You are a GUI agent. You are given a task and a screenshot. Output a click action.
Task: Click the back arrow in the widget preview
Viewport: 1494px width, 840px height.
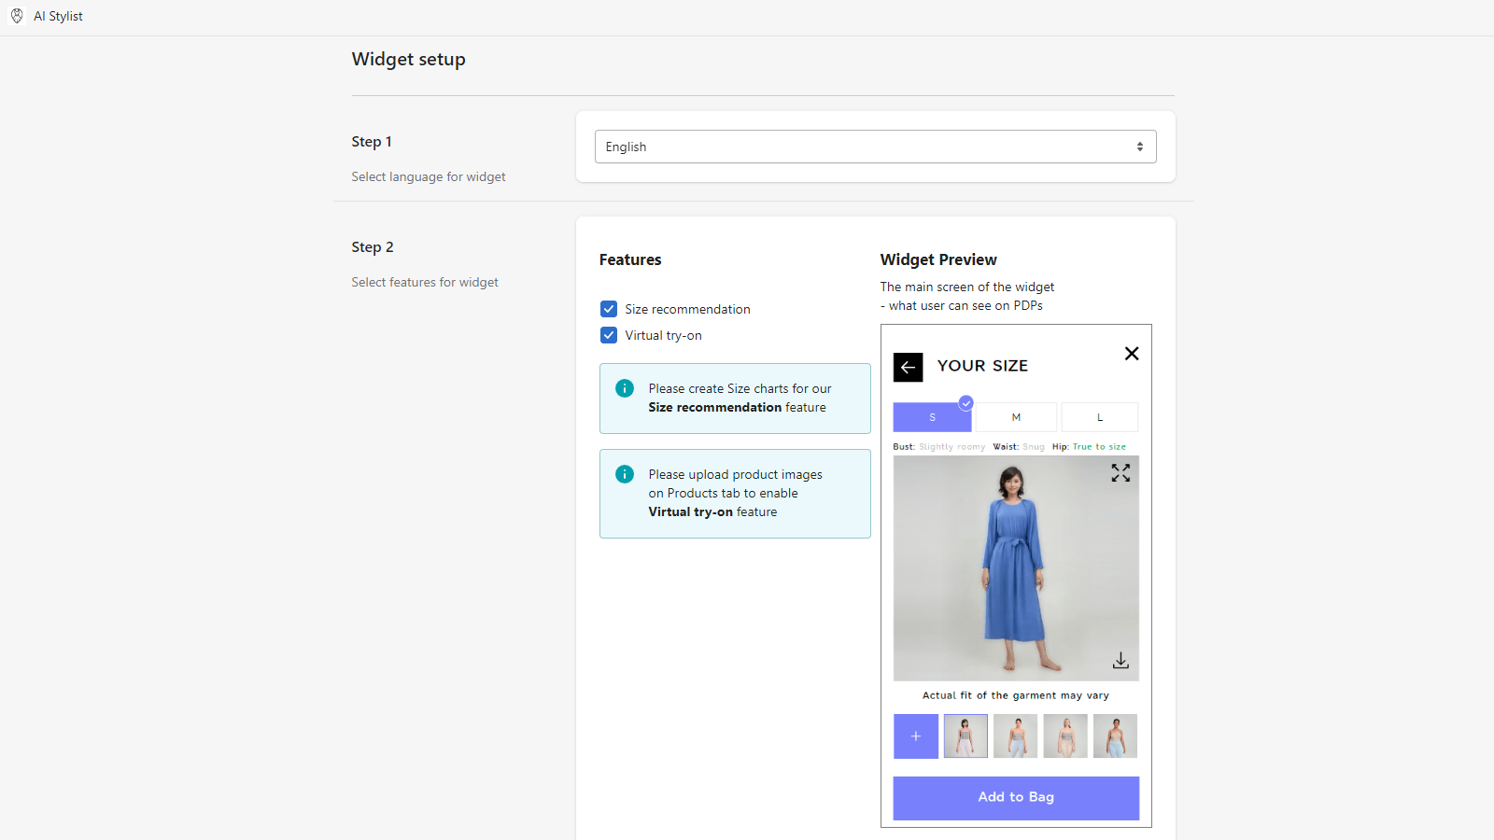(908, 367)
